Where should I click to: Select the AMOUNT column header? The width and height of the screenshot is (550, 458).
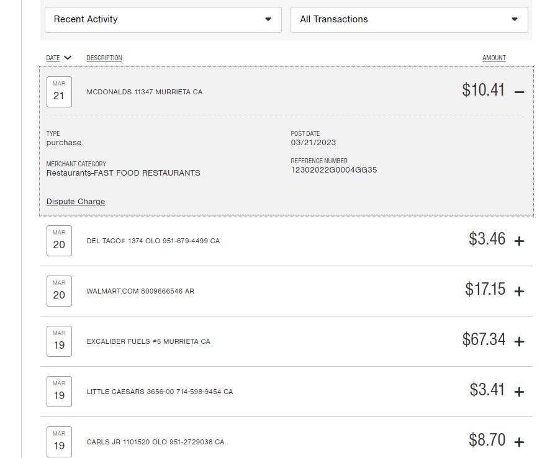(x=494, y=58)
